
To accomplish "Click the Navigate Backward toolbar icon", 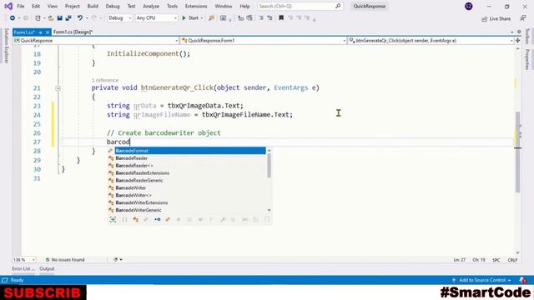I will (13, 18).
